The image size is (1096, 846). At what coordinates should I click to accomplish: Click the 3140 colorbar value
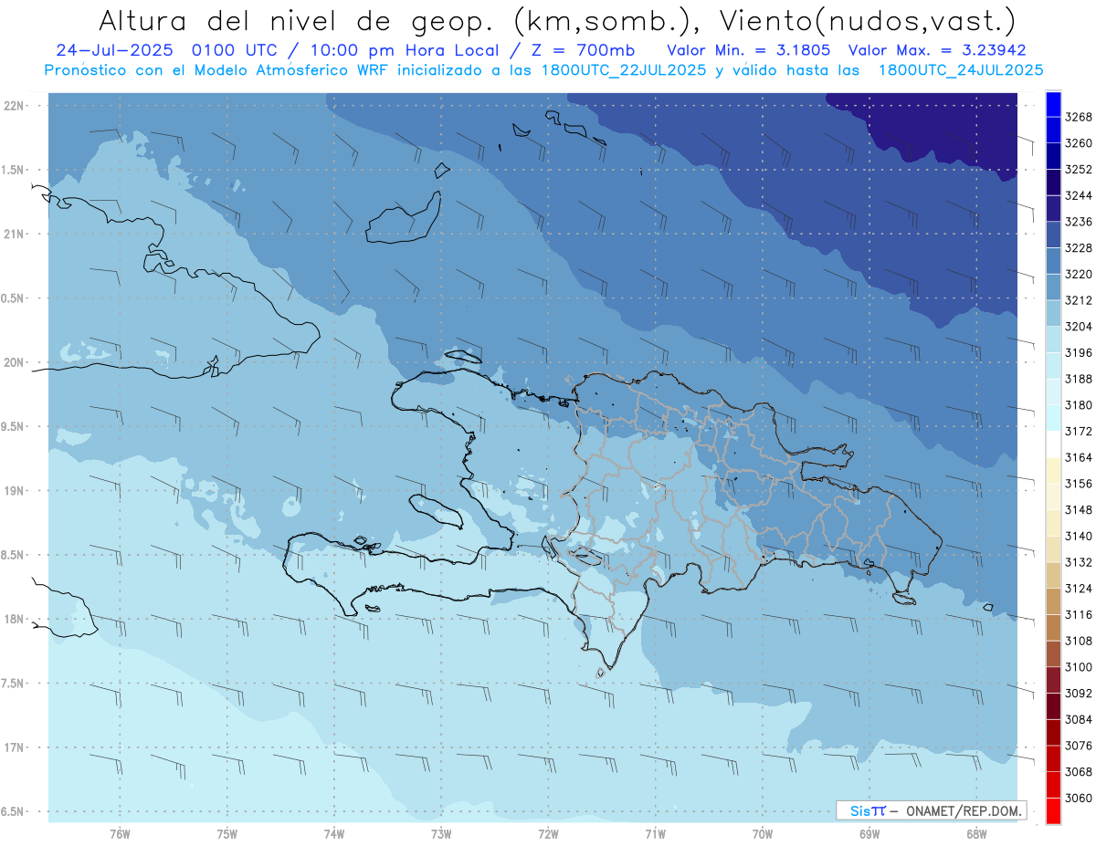pos(1079,536)
